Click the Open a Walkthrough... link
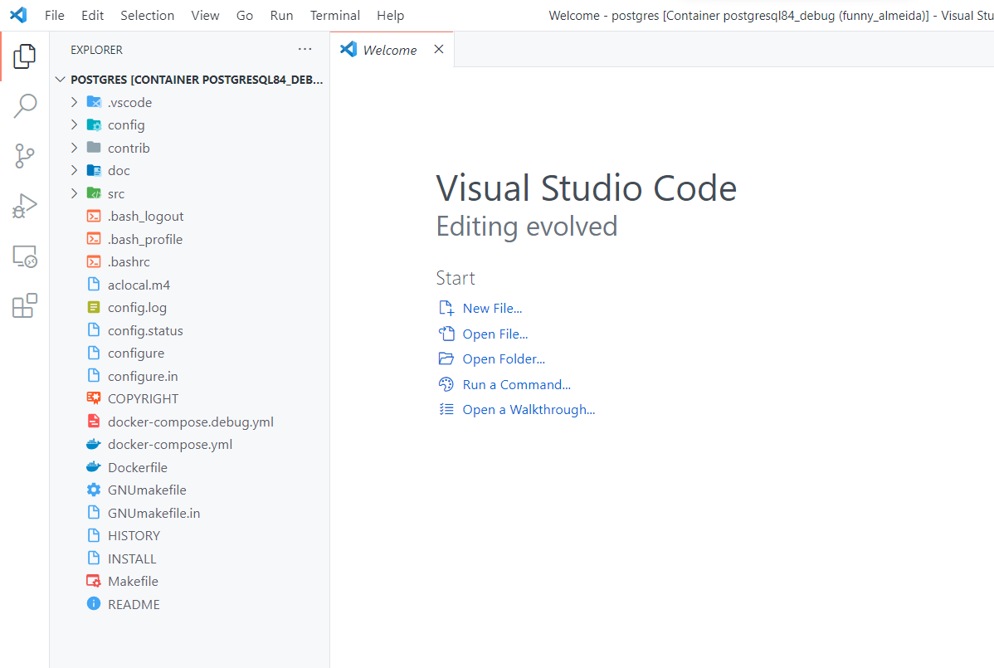This screenshot has height=668, width=994. click(x=529, y=410)
